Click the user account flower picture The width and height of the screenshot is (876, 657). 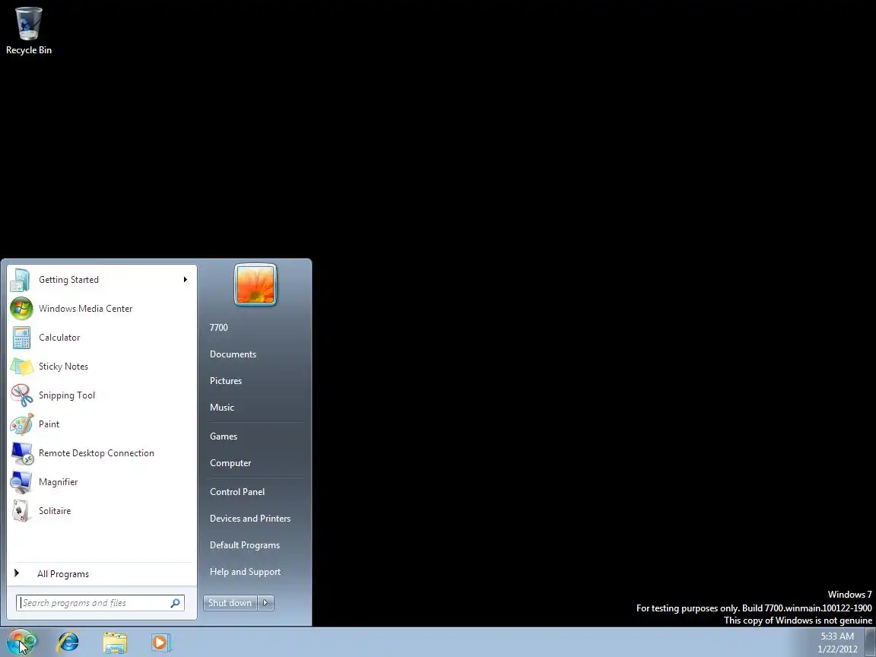[255, 285]
